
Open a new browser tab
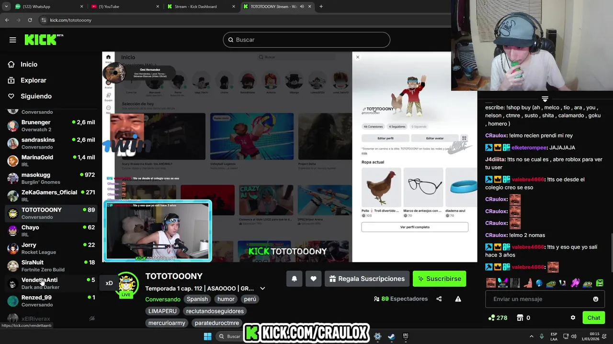click(x=321, y=7)
